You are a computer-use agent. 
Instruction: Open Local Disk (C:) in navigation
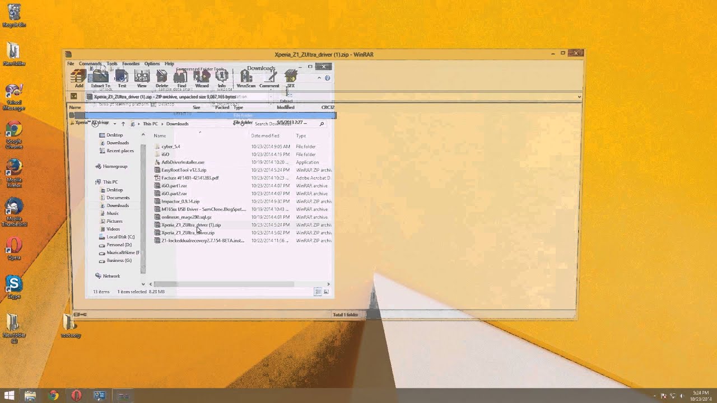120,237
